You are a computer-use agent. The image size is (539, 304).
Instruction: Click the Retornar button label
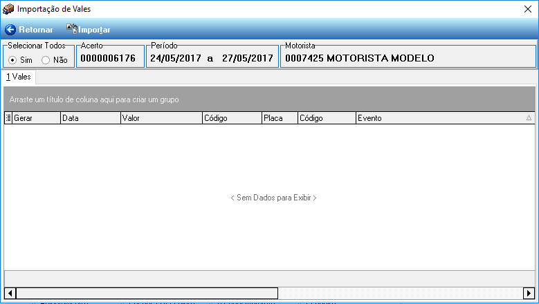36,30
